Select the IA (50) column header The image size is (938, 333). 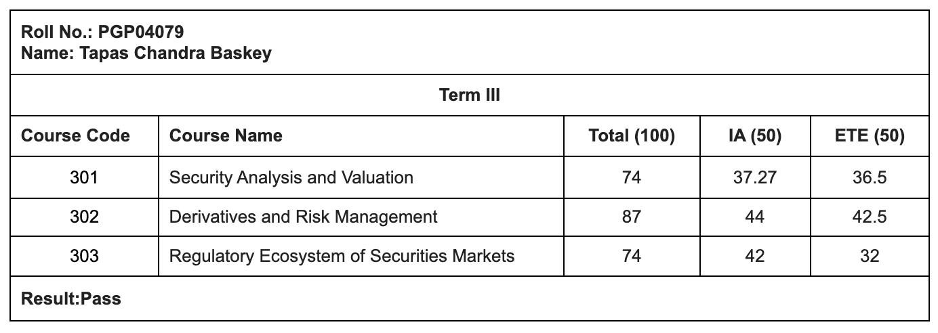click(x=754, y=136)
